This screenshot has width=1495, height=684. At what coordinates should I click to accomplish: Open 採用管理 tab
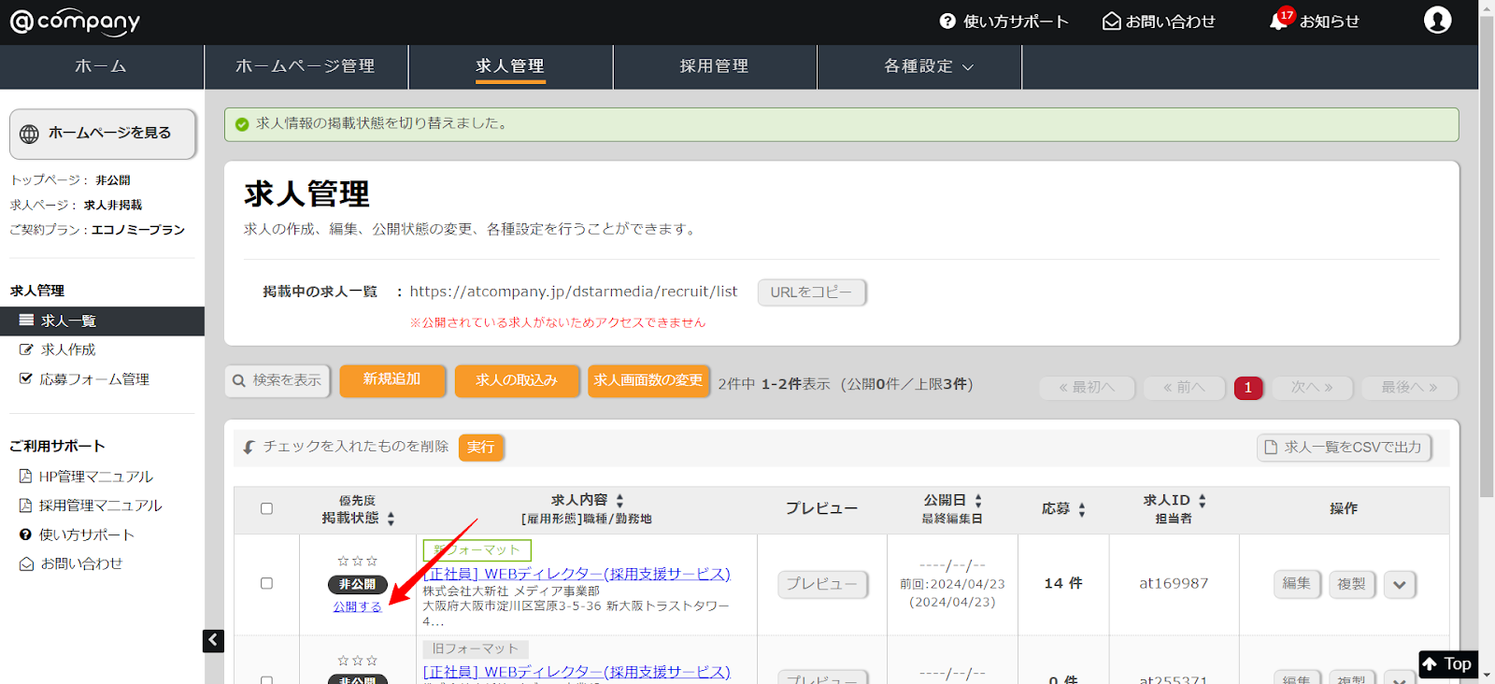[x=715, y=66]
